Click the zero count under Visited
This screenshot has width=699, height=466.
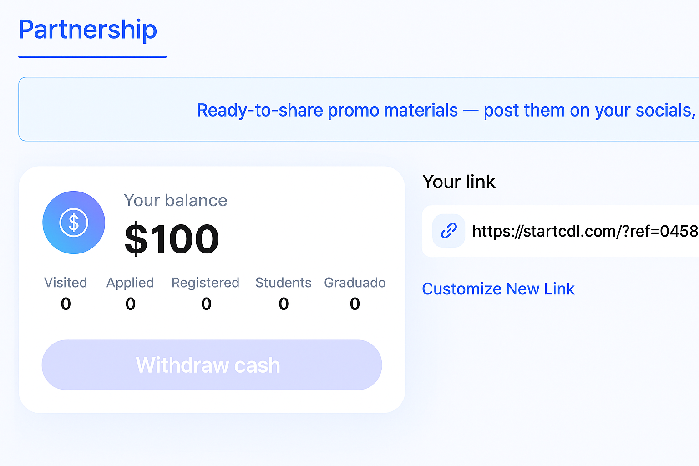(x=66, y=304)
